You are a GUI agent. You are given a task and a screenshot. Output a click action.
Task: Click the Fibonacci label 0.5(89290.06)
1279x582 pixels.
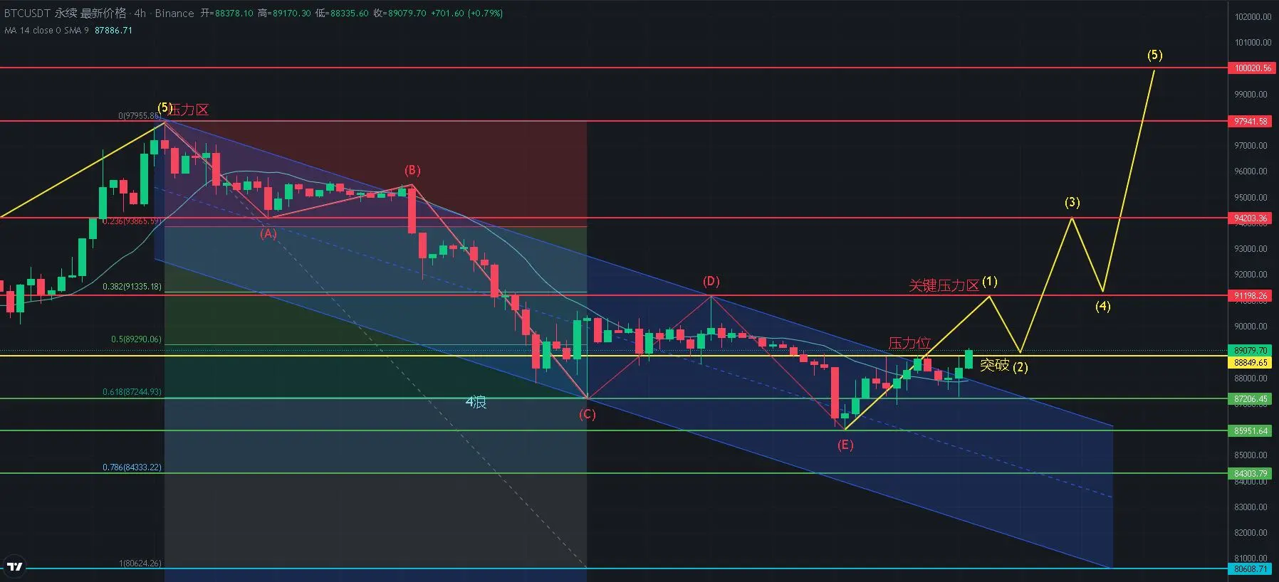[136, 339]
